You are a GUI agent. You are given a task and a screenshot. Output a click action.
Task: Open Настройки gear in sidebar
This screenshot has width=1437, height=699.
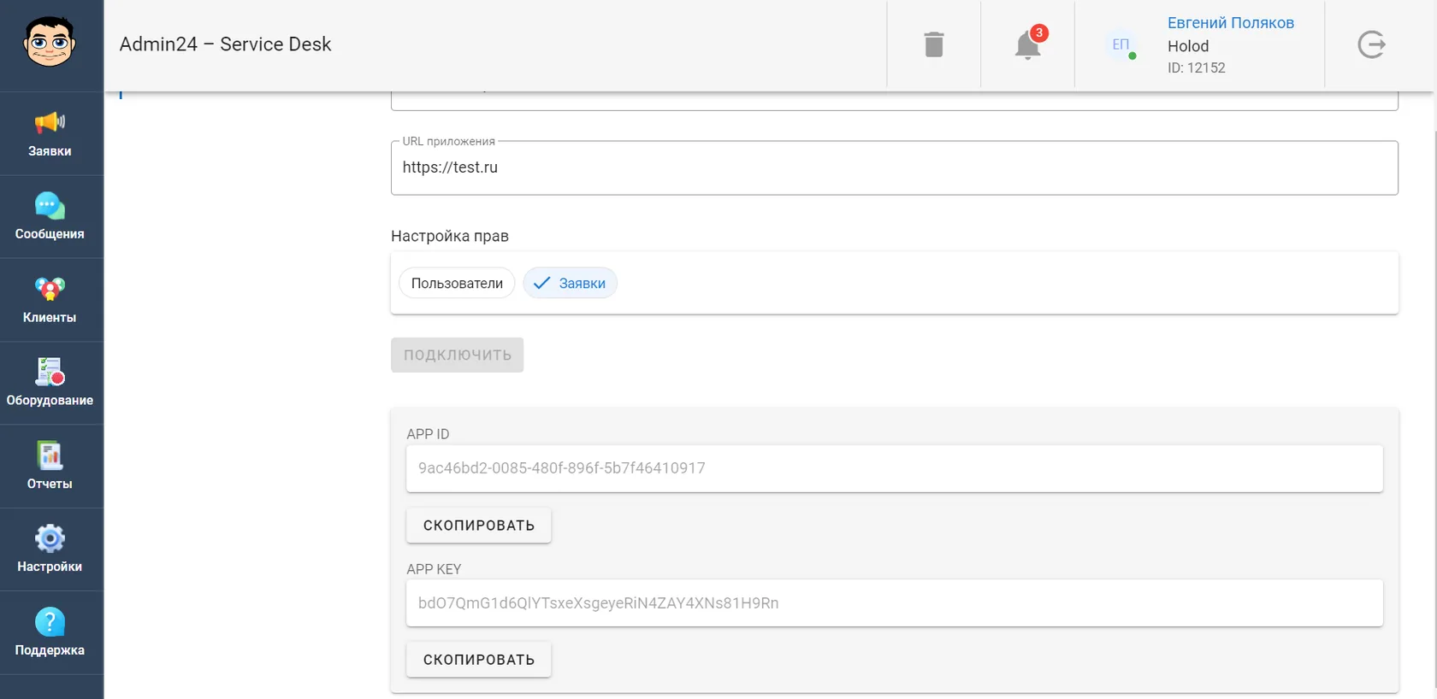click(50, 549)
